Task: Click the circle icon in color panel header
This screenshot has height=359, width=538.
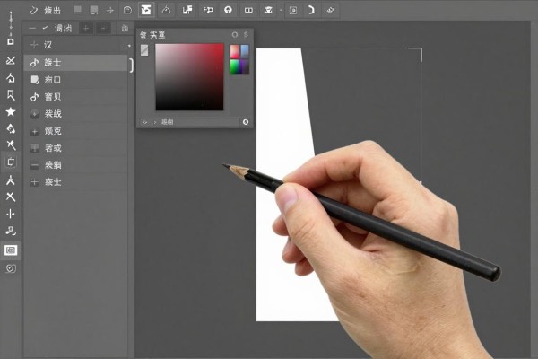Action: tap(234, 35)
